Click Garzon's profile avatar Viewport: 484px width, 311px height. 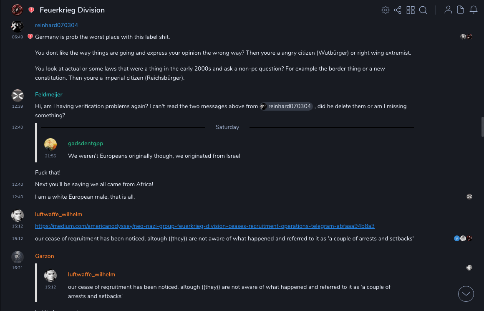tap(18, 257)
